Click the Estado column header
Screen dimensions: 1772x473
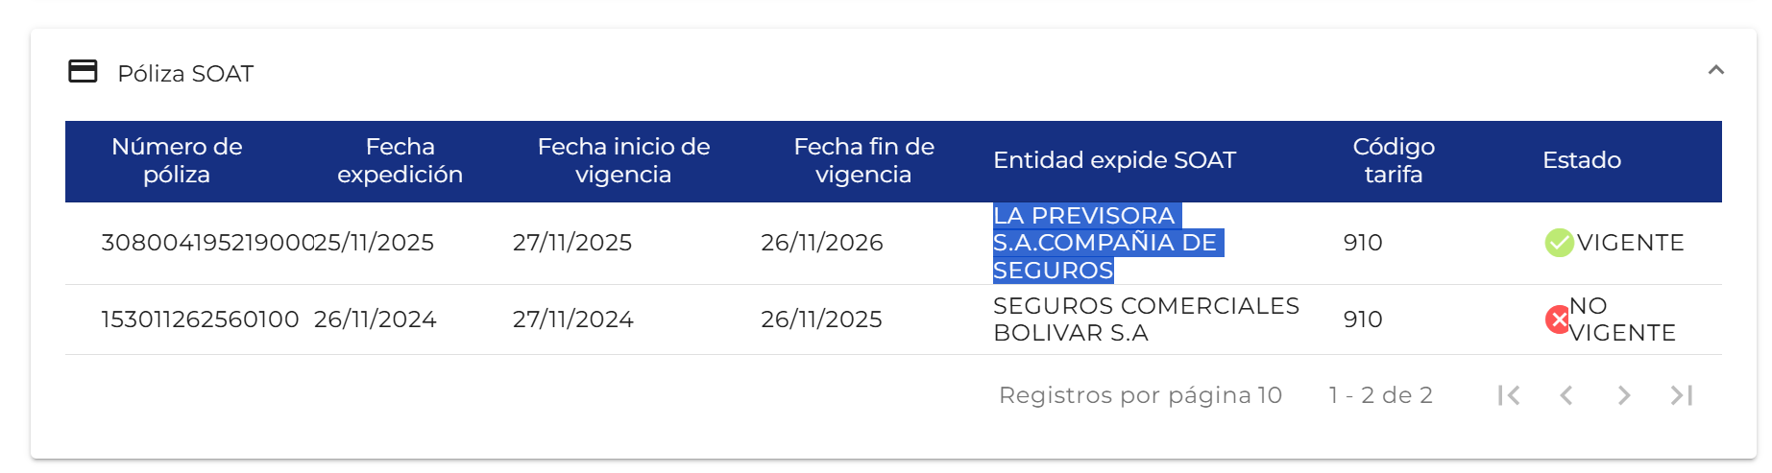point(1581,160)
